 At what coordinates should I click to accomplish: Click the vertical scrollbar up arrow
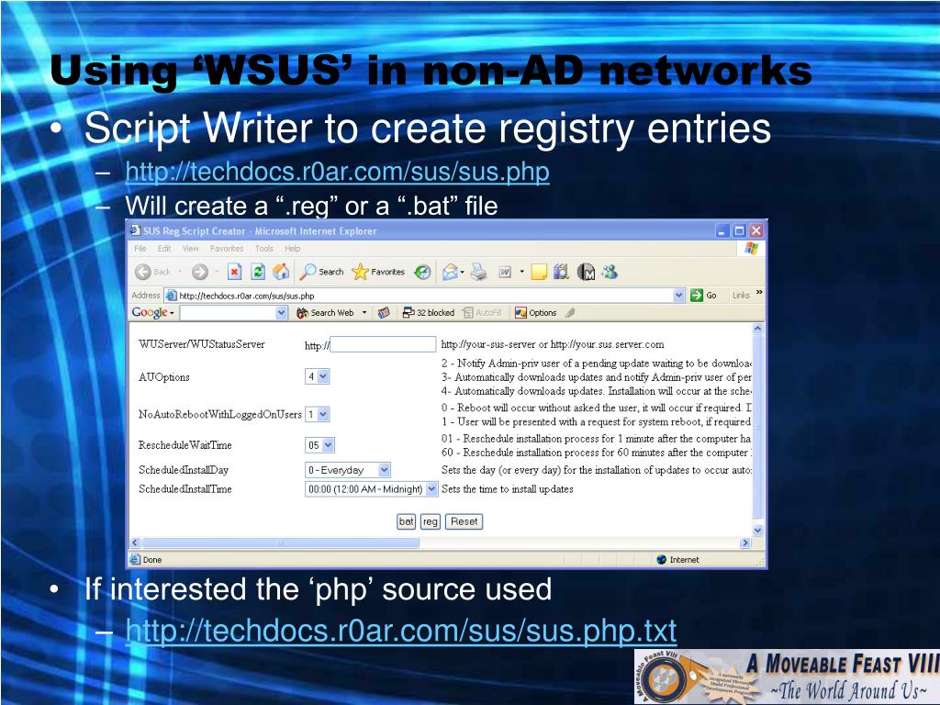point(757,329)
